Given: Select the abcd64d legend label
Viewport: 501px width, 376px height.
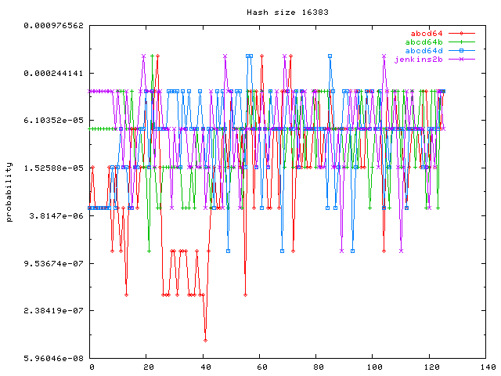Looking at the screenshot, I should click(x=424, y=50).
